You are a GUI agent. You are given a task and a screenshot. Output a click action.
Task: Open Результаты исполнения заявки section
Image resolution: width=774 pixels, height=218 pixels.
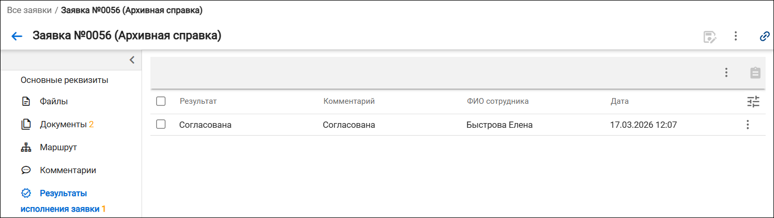(x=63, y=201)
